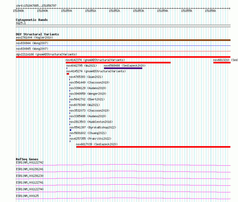Open nsv3385488 (Audano2019) label
238x202 pixels.
coord(88,116)
